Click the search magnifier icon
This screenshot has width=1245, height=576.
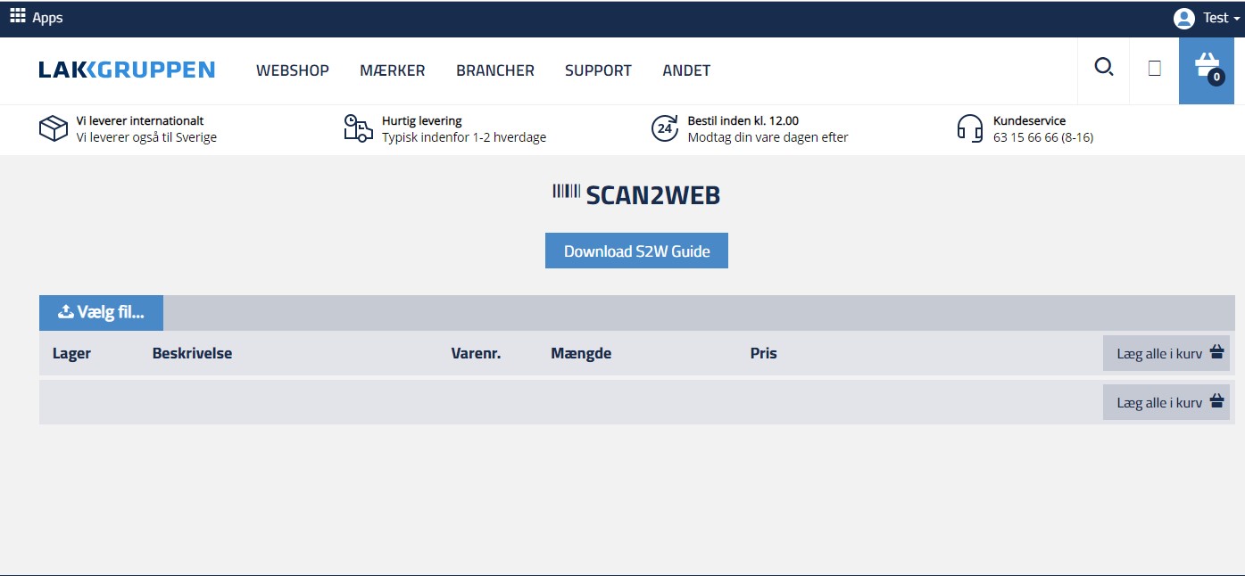coord(1104,68)
